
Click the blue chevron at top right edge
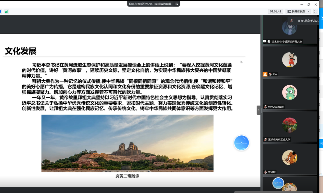click(322, 19)
